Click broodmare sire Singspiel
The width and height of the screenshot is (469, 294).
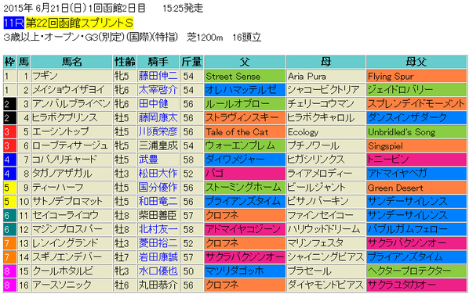point(416,145)
